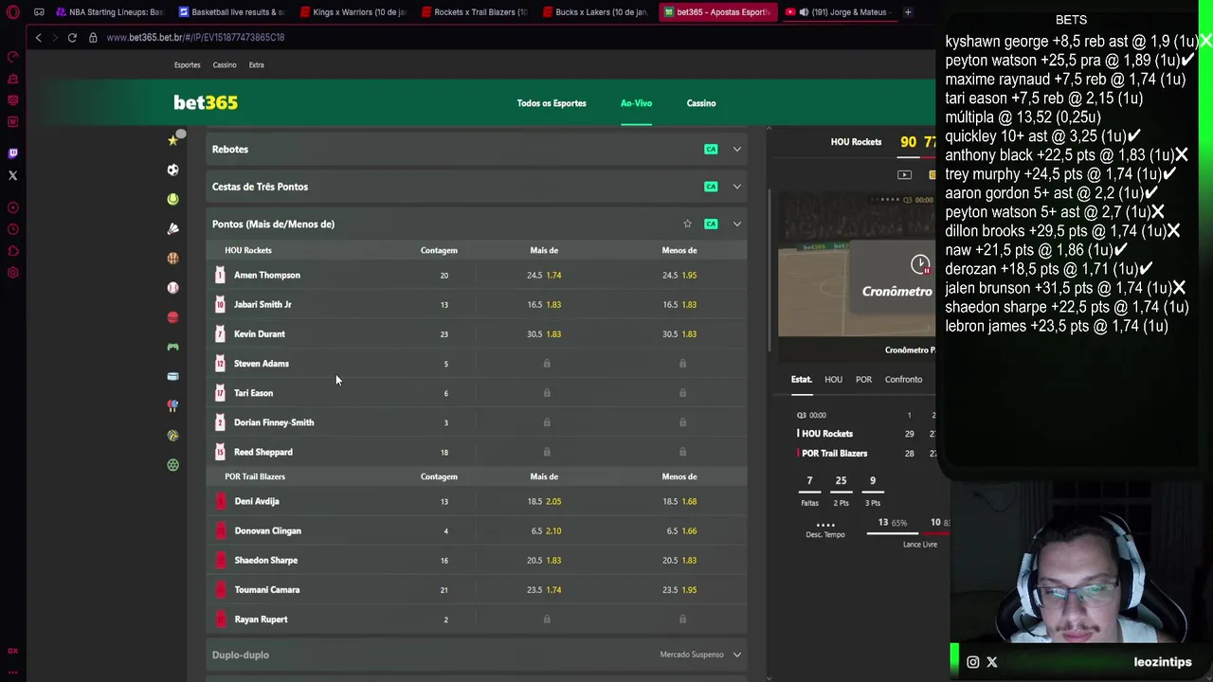
Task: Open Twitch from Opera sidebar
Action: point(12,153)
